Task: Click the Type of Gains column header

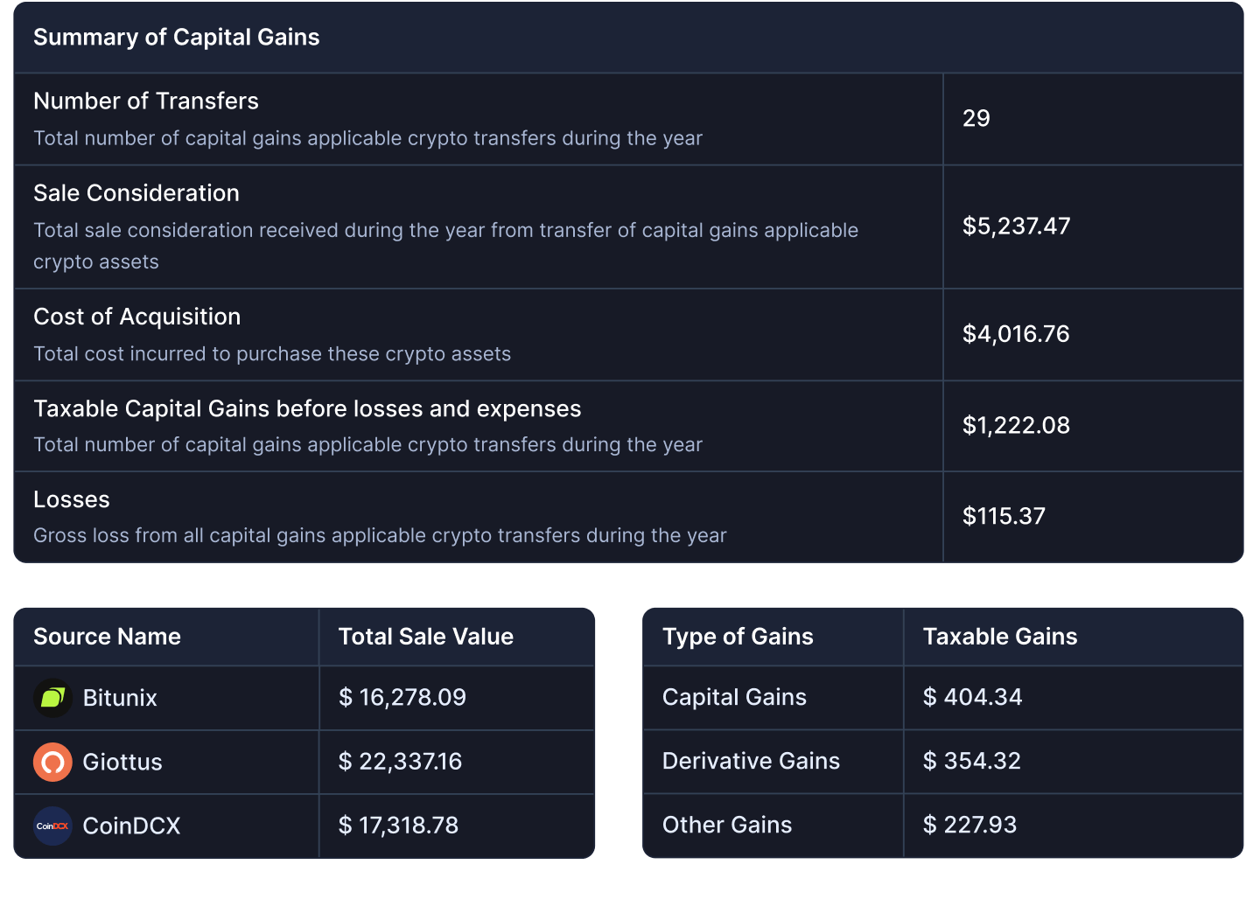Action: tap(738, 637)
